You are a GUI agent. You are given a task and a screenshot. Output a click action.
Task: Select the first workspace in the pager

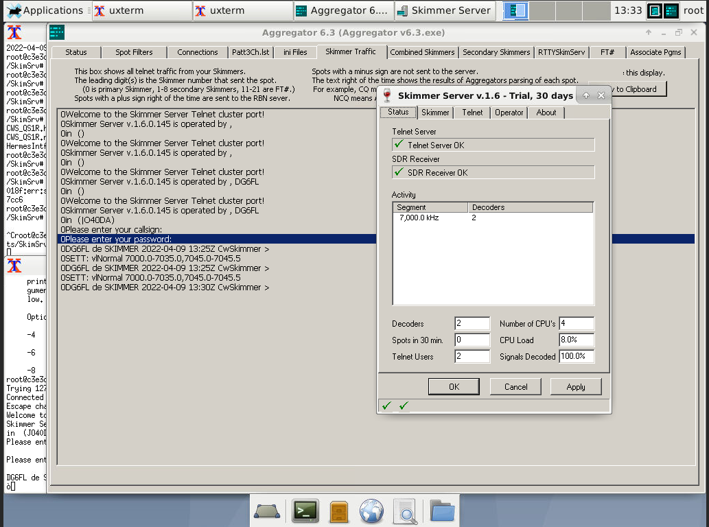515,10
